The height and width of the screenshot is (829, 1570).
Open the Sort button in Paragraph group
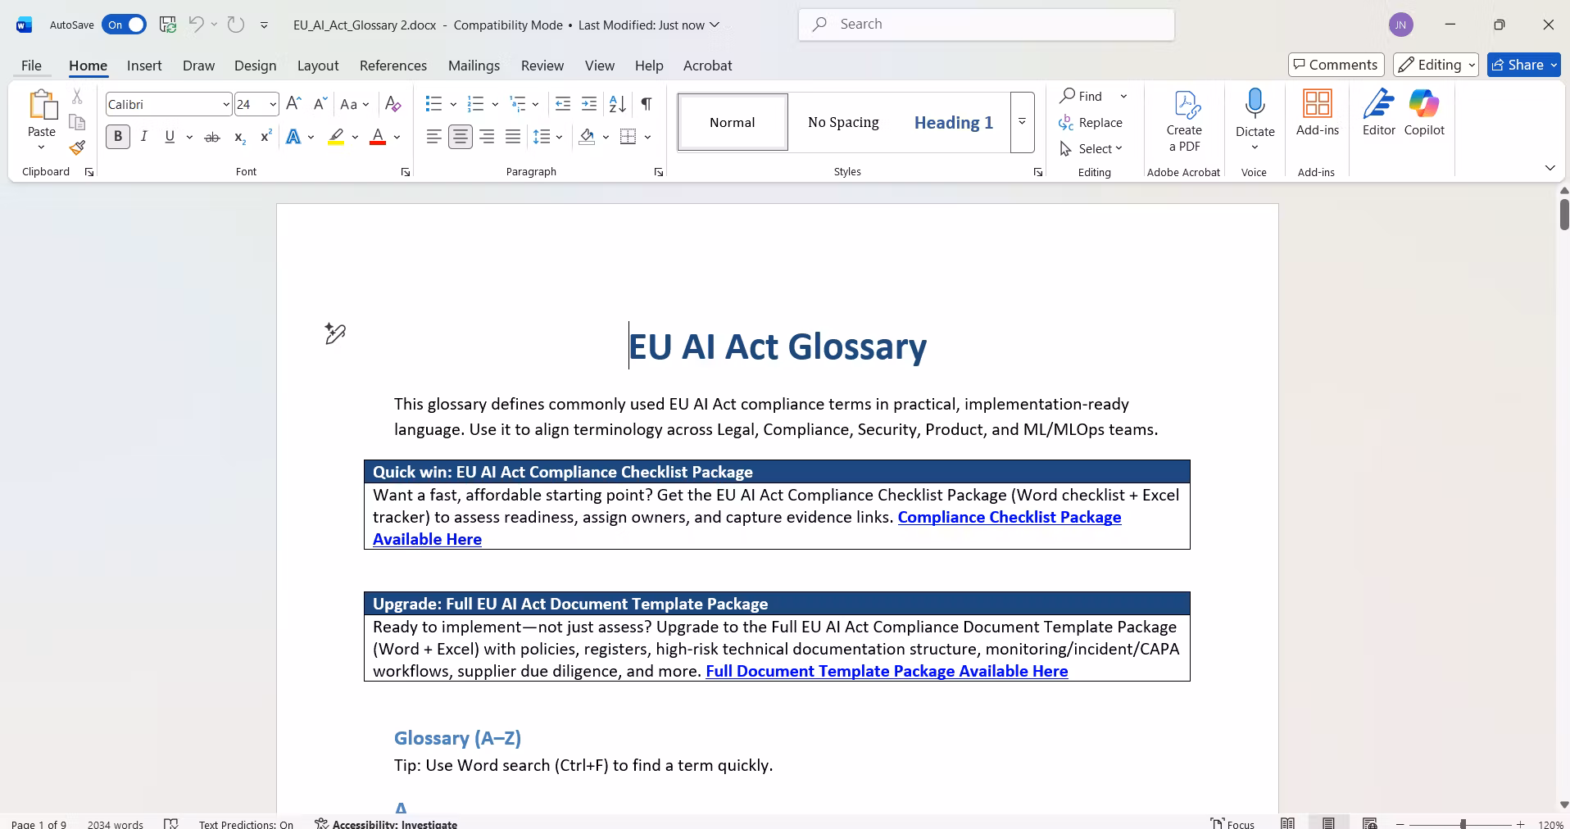coord(618,104)
